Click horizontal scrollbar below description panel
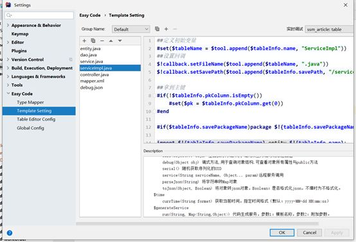The height and width of the screenshot is (242, 356). click(x=197, y=223)
